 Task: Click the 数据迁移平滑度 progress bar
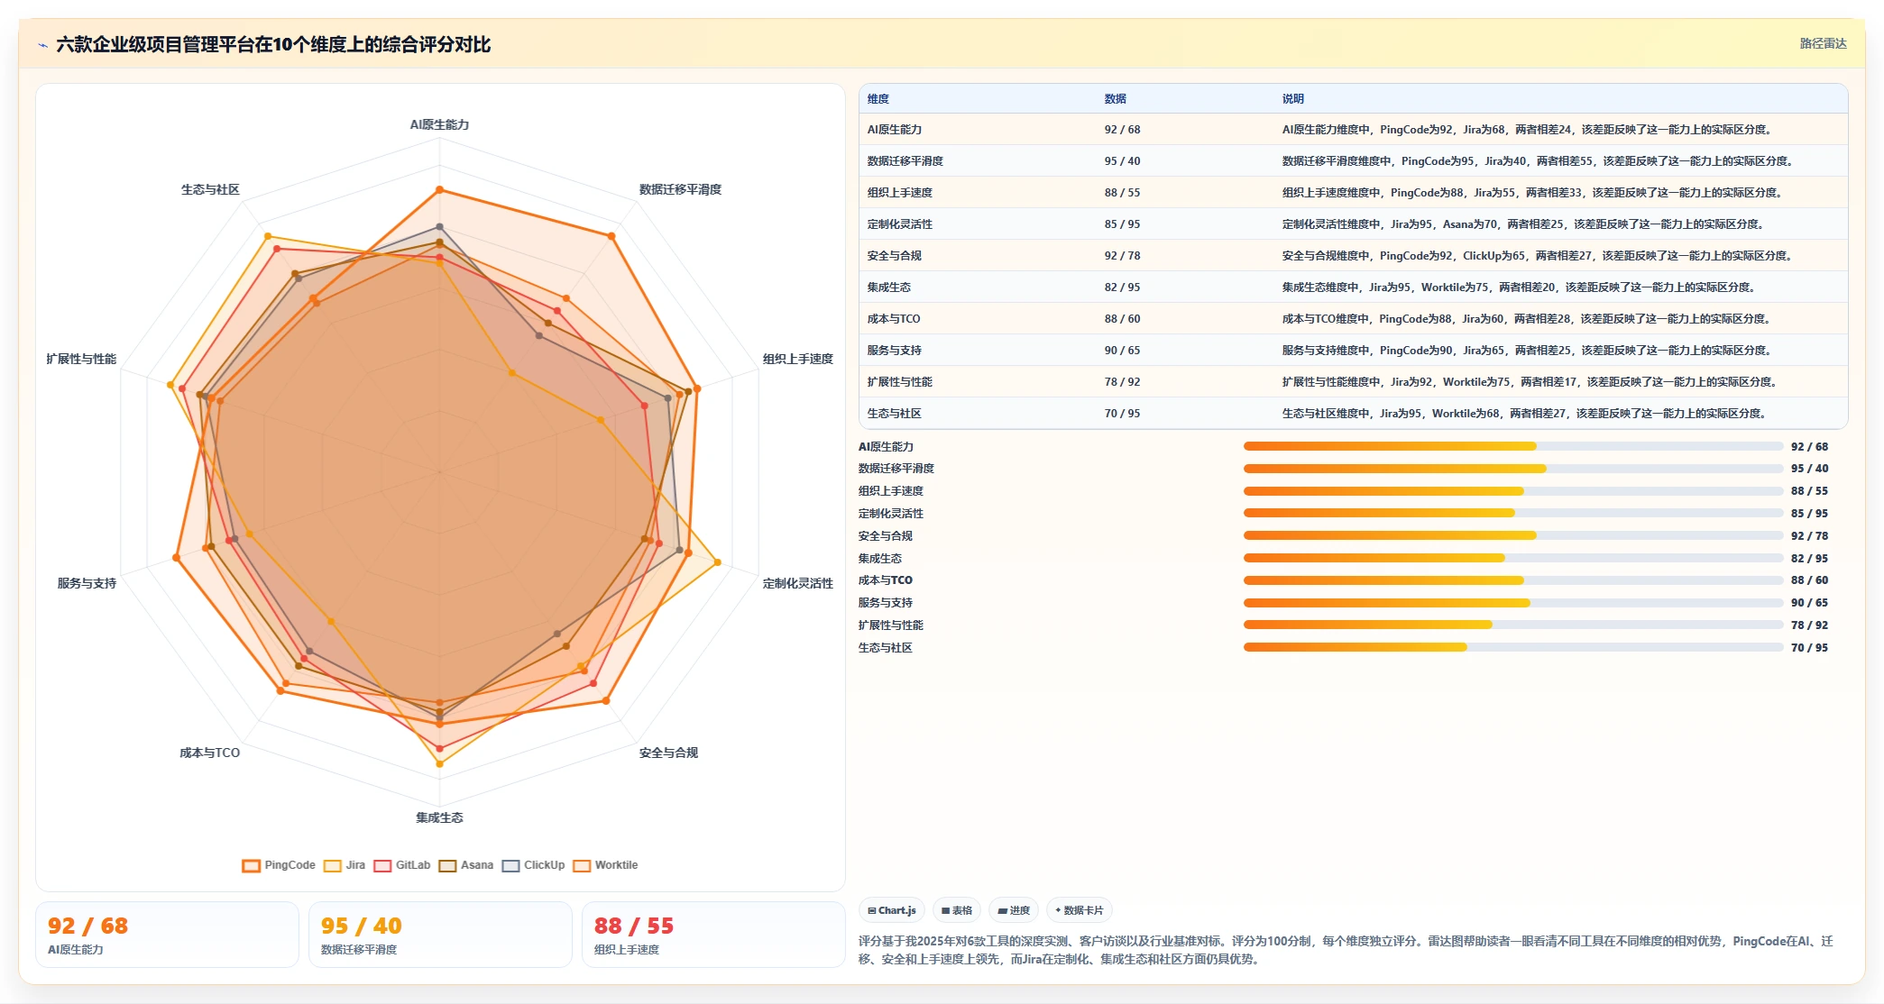point(1513,469)
